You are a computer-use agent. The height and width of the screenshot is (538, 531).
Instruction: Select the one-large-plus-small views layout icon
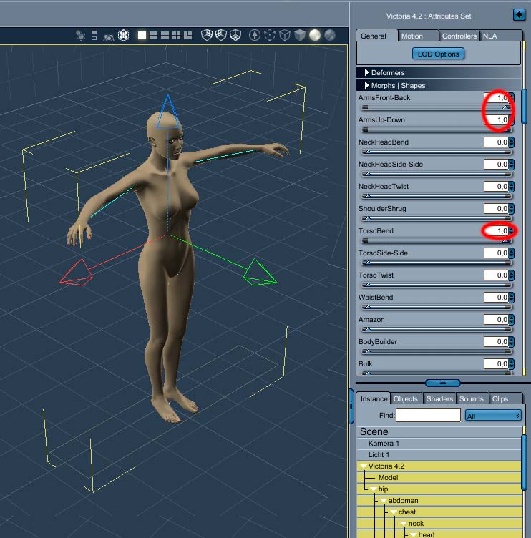[187, 35]
